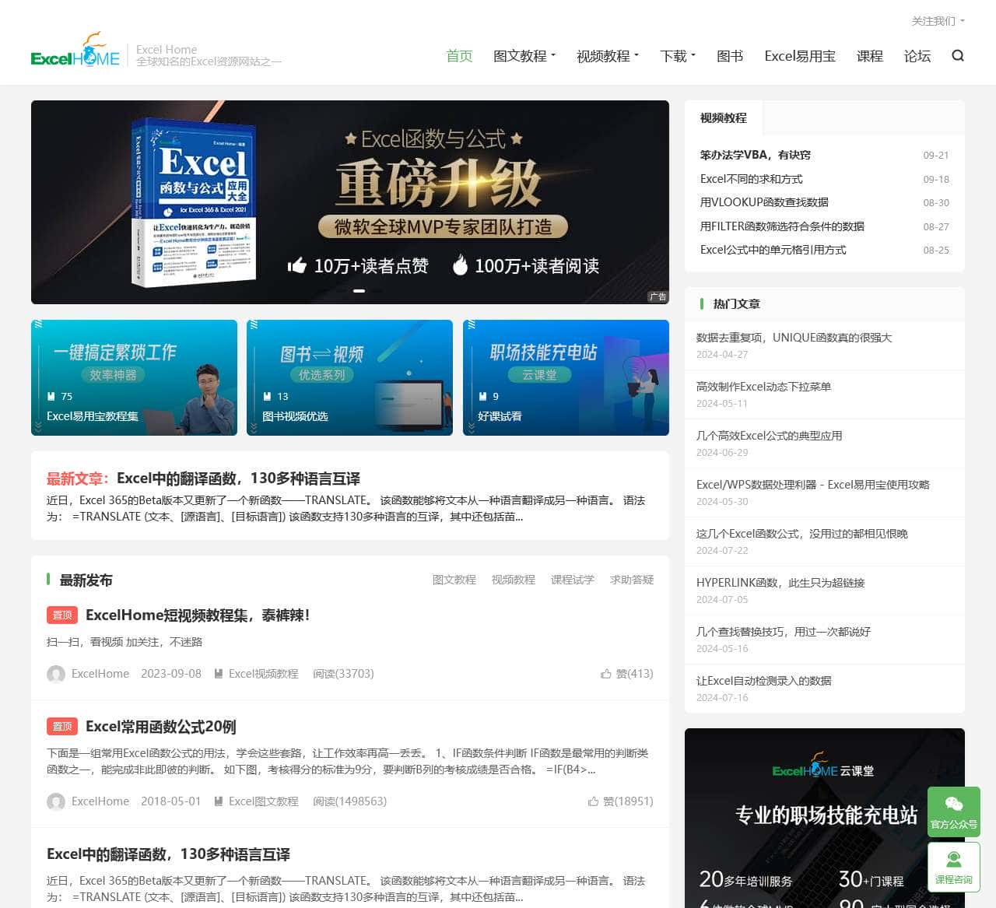Open video 用VLOOKUP函数查找数据
This screenshot has width=996, height=908.
click(x=764, y=202)
